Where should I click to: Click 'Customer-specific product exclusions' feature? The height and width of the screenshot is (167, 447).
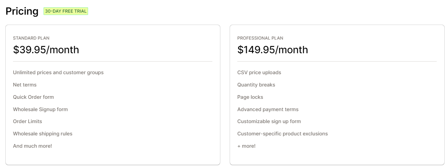282,134
